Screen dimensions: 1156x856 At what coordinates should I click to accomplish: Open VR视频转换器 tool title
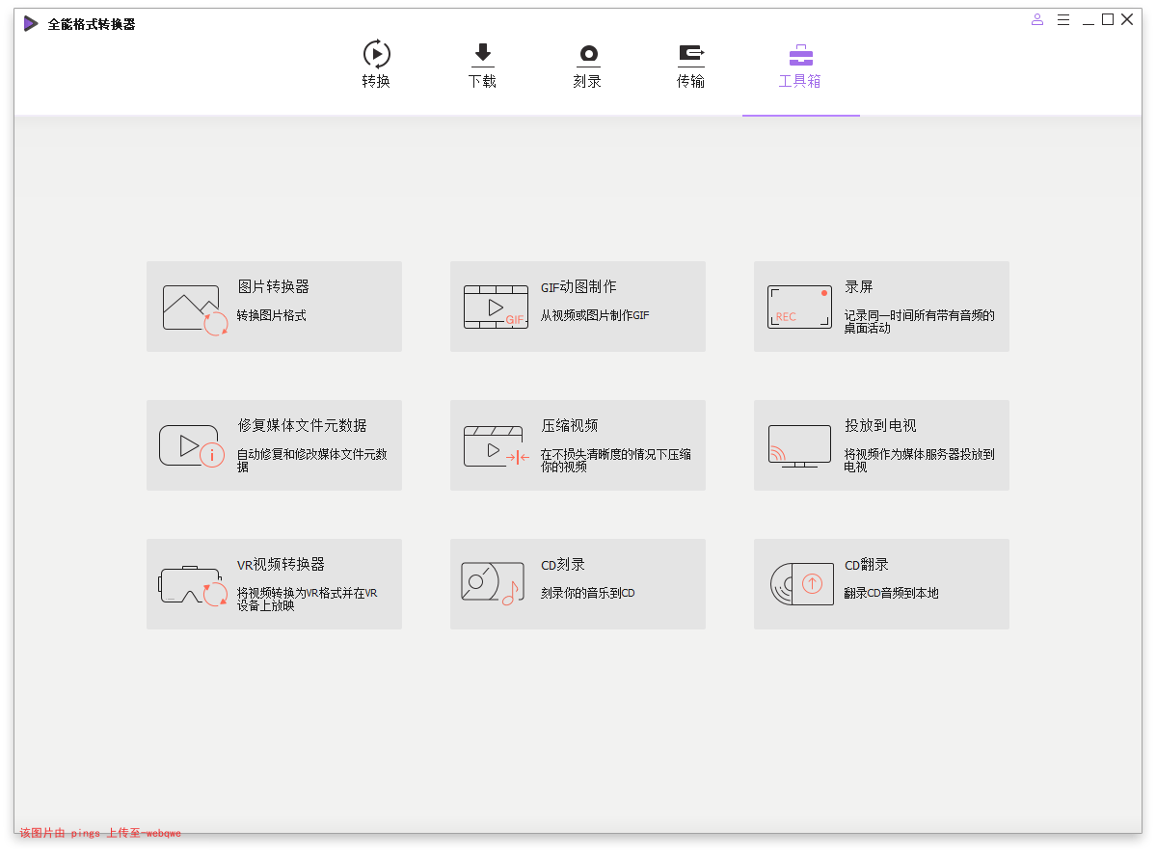click(x=281, y=564)
